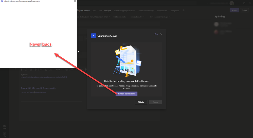The height and width of the screenshot is (138, 253).
Task: Open Mötesalternativ in the meeting toolbar
Action: click(120, 17)
